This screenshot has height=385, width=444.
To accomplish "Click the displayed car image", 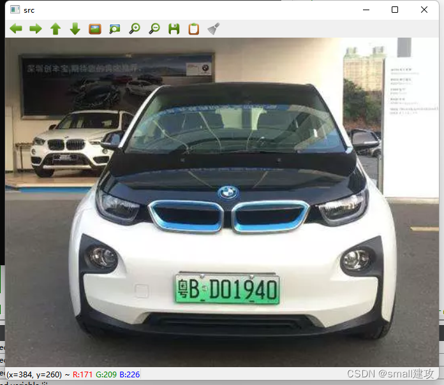I will pyautogui.click(x=222, y=202).
